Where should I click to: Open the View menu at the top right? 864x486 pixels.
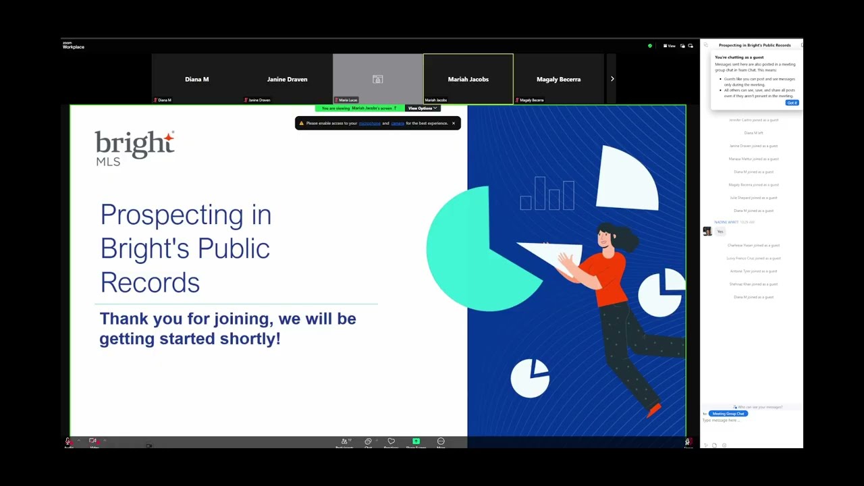coord(670,46)
